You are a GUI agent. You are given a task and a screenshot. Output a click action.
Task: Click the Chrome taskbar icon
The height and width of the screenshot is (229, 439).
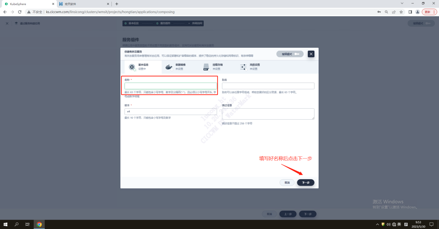[39, 224]
